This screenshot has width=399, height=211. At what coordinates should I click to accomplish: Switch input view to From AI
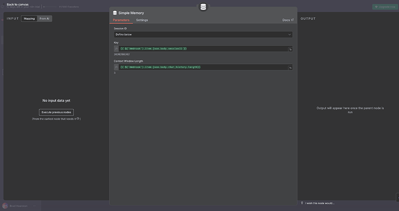pyautogui.click(x=45, y=18)
